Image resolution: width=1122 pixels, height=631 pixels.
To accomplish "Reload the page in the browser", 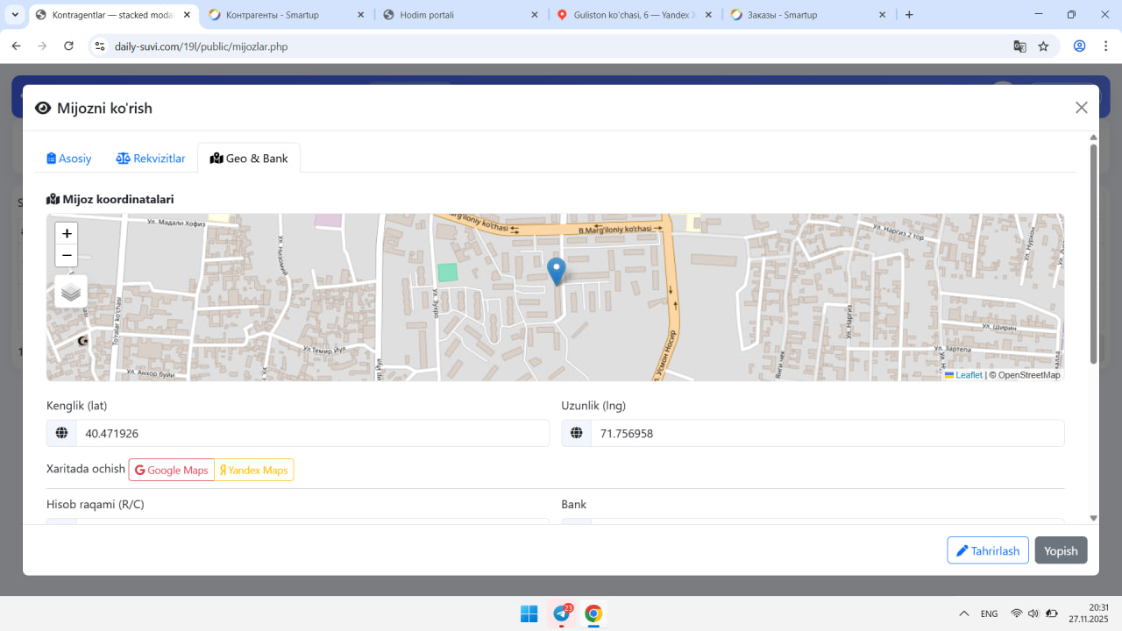I will click(x=69, y=46).
